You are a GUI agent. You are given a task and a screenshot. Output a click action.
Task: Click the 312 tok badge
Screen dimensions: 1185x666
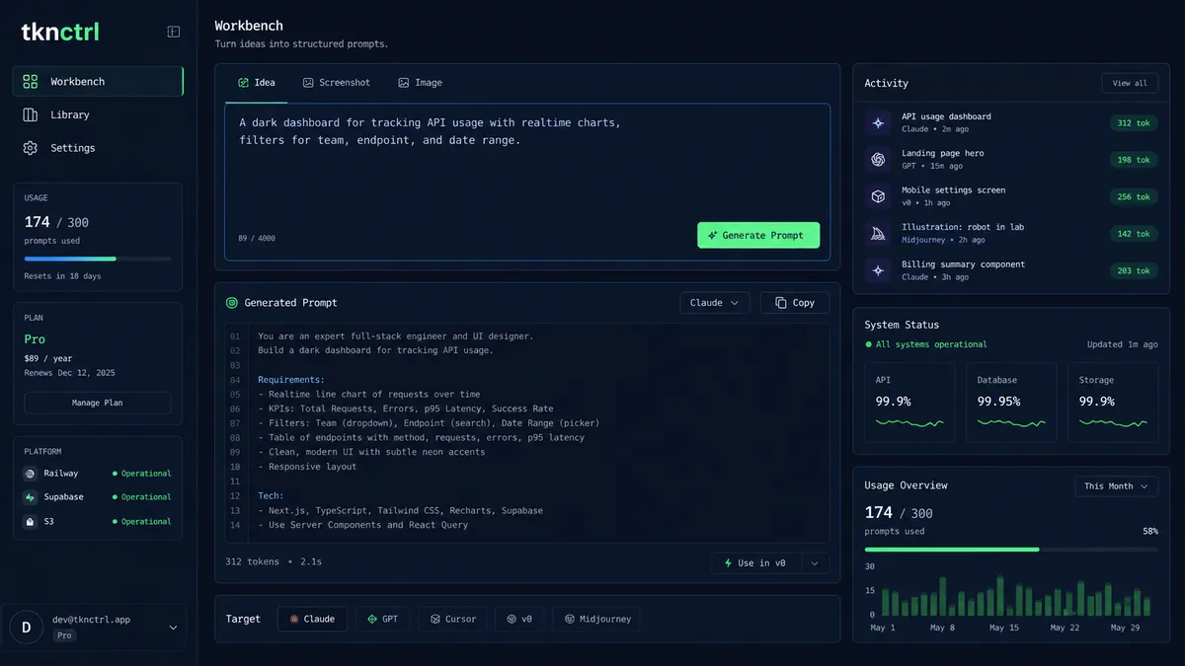pos(1134,123)
